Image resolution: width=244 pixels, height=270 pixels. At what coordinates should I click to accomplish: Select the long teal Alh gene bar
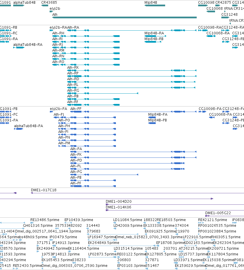point(124,17)
